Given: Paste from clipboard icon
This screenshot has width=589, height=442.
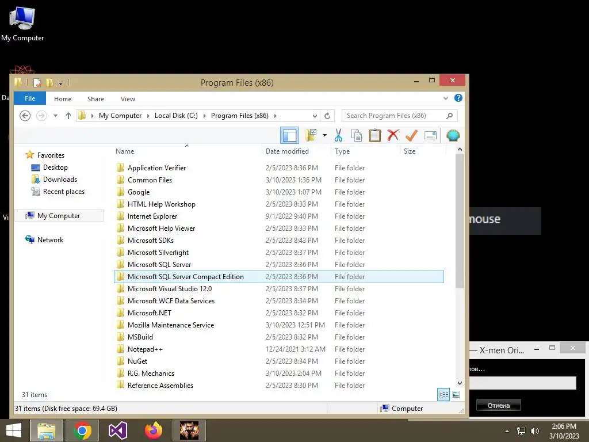Looking at the screenshot, I should pos(375,135).
